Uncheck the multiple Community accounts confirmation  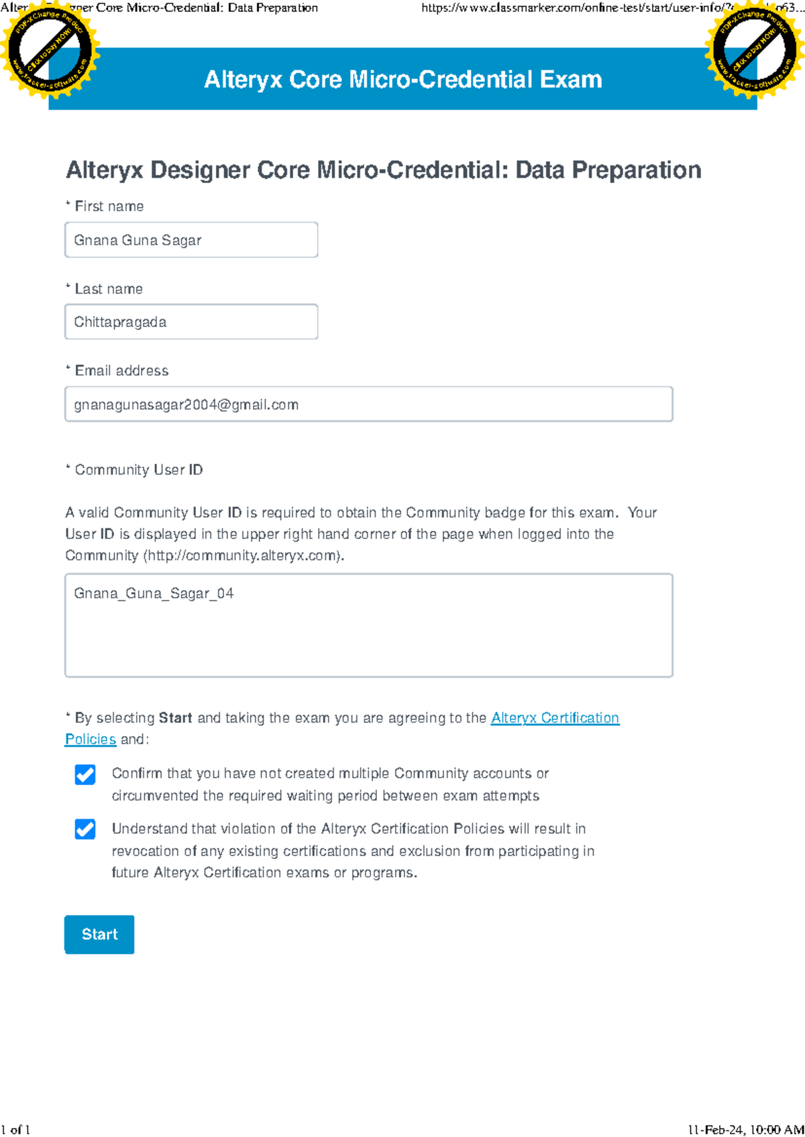84,776
